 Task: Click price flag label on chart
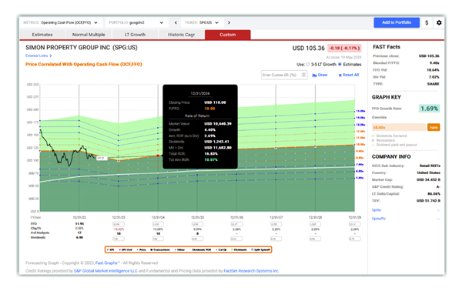[x=102, y=158]
